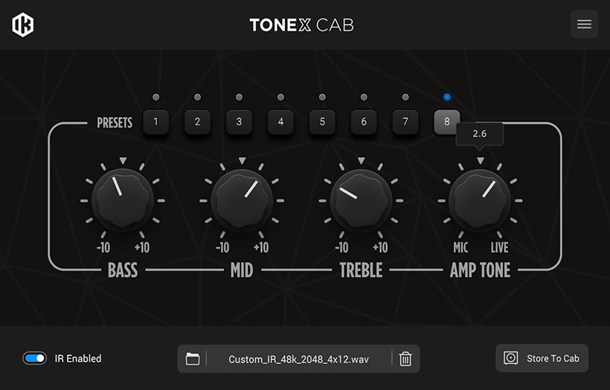The width and height of the screenshot is (610, 390).
Task: Click the active preset 8 button
Action: [x=446, y=121]
